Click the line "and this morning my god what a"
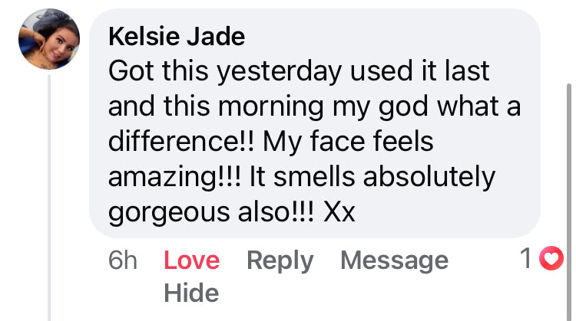The width and height of the screenshot is (576, 321). [x=314, y=107]
